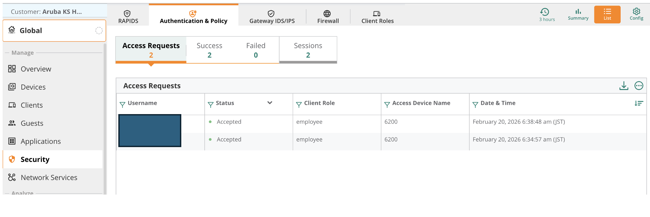This screenshot has width=650, height=217.
Task: Open the Clients sidebar page
Action: tap(32, 105)
